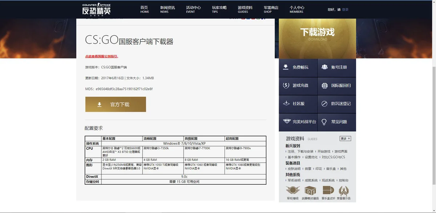Click the CS:GO国服客户端下载器 page title
This screenshot has width=436, height=213.
tap(129, 40)
